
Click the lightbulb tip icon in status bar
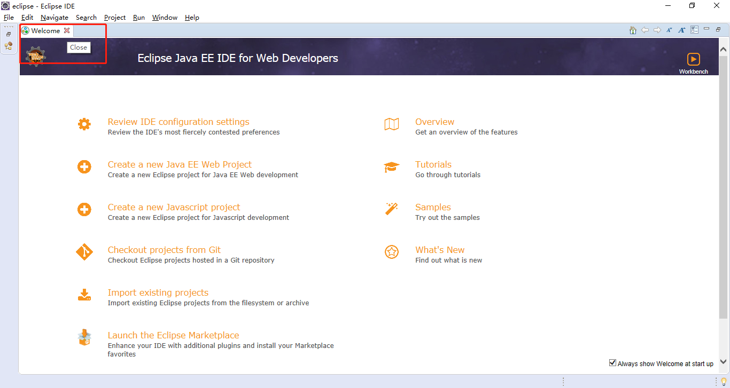pos(724,381)
